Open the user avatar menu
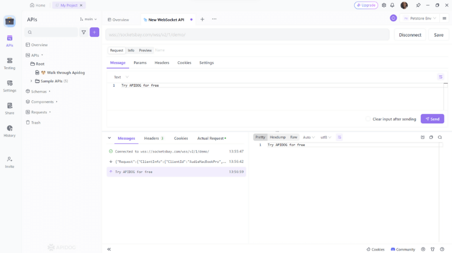This screenshot has height=253, width=452. 404,5
